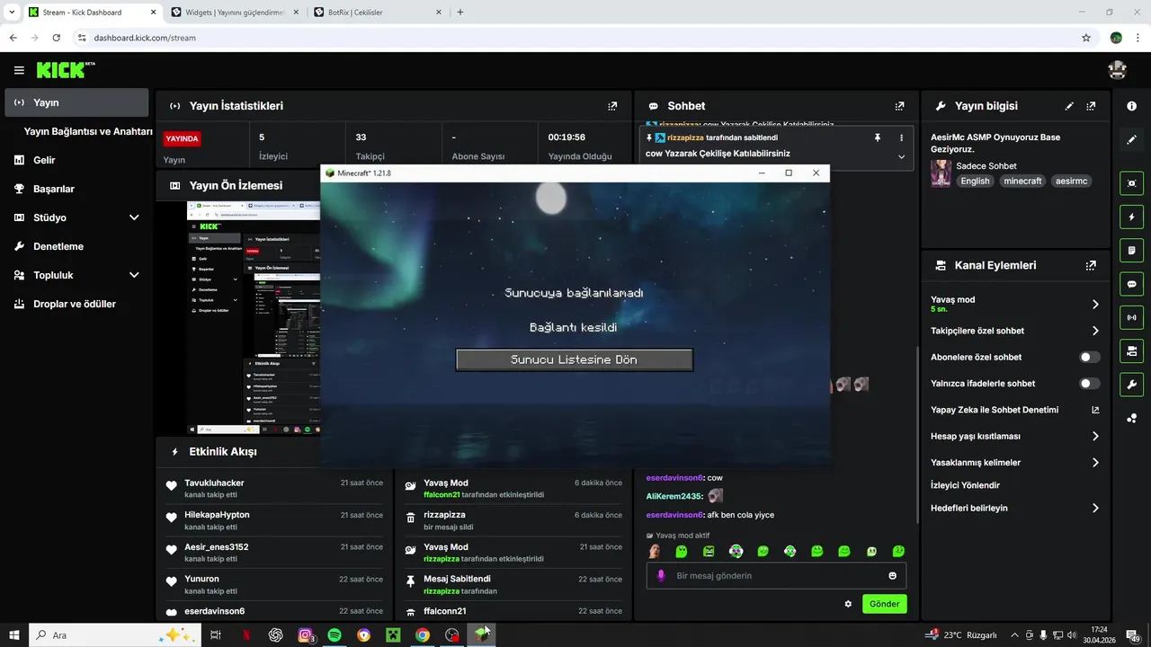Screen dimensions: 1151x647
Task: Click İzleyici Yönlendir in Kanal Eylemleri
Action: click(965, 485)
